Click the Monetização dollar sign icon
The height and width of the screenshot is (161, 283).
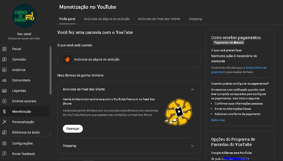coord(4,111)
